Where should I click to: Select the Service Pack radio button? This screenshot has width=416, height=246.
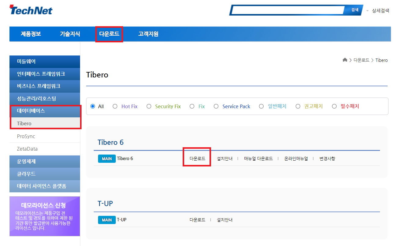pyautogui.click(x=216, y=106)
